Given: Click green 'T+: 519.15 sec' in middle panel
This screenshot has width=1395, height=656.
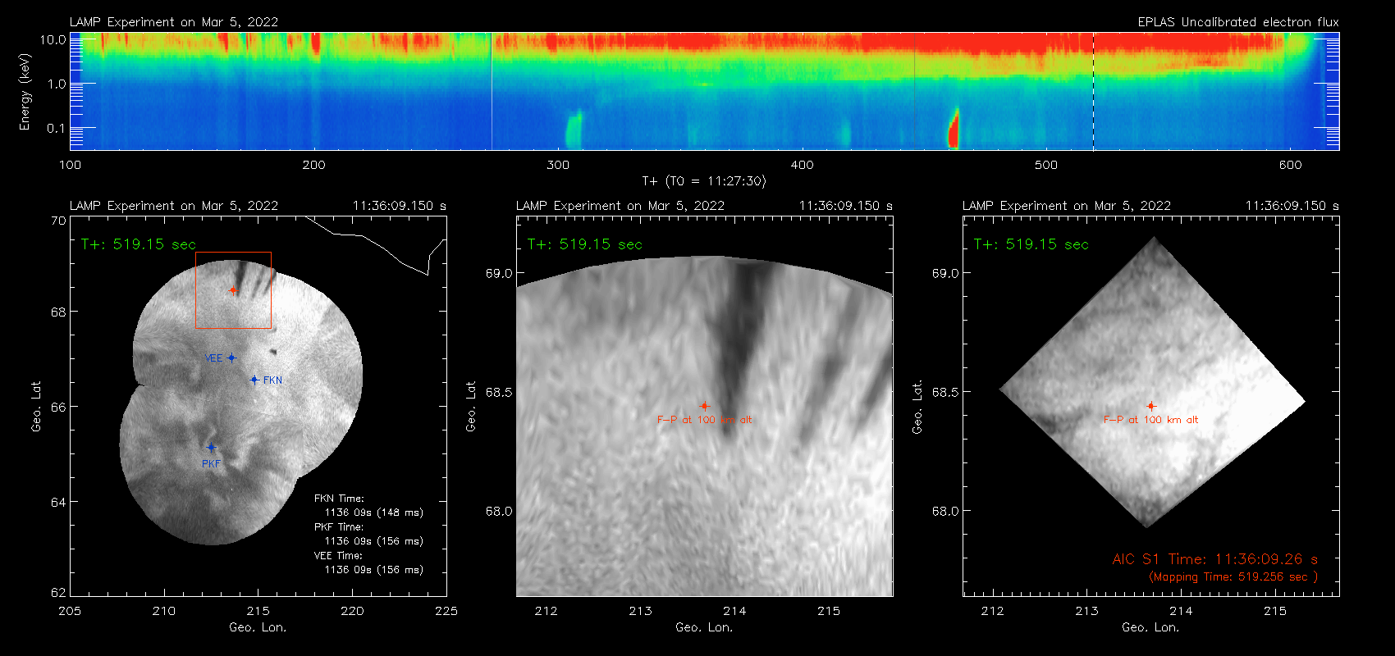Looking at the screenshot, I should 584,244.
